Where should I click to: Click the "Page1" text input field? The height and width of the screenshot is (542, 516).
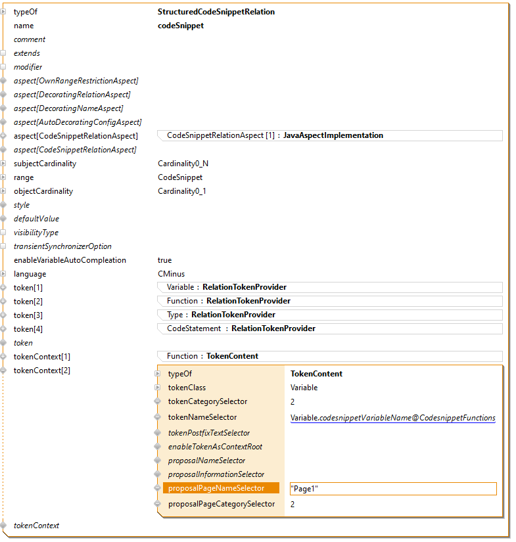(392, 489)
